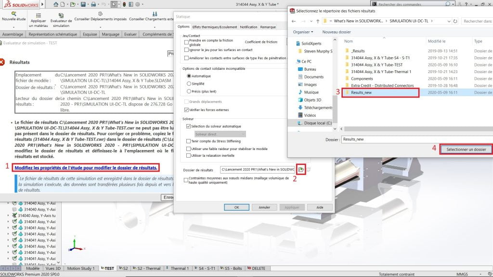Click the Print icon in top toolbar

(93, 4)
